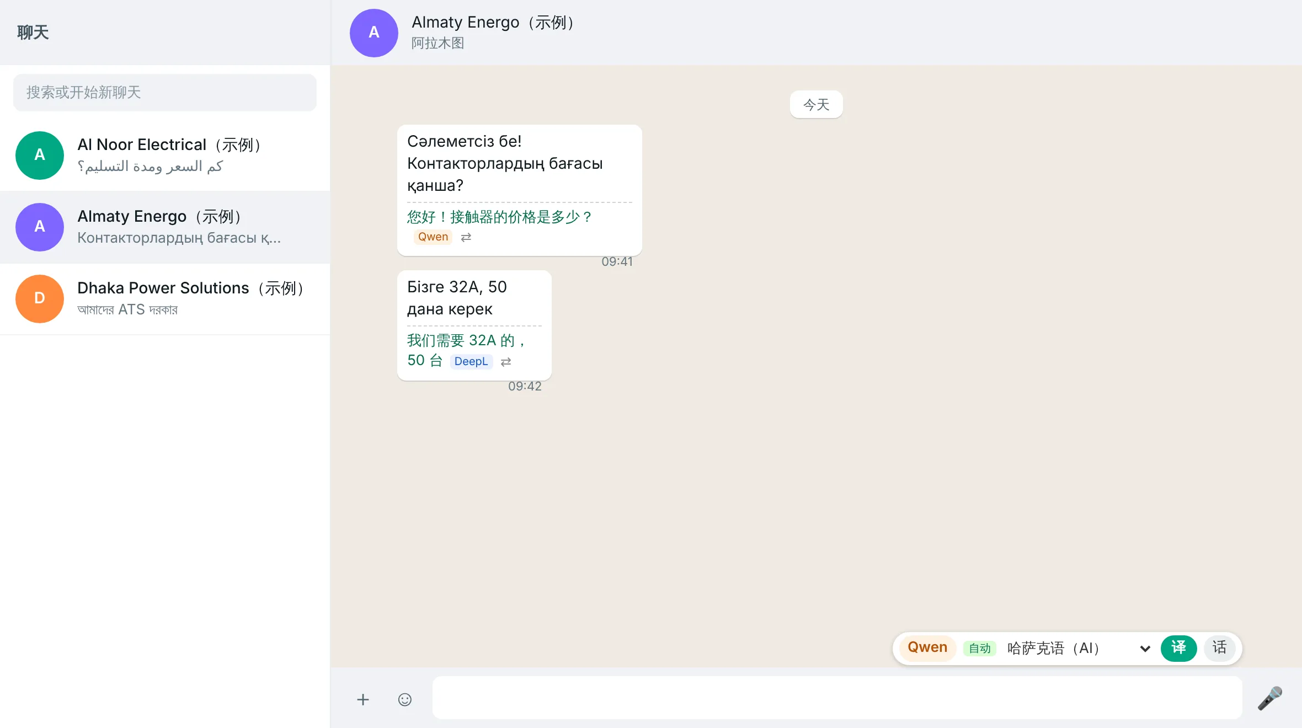The height and width of the screenshot is (728, 1302).
Task: Click swap-translation arrows next to Qwen tag
Action: click(x=466, y=237)
